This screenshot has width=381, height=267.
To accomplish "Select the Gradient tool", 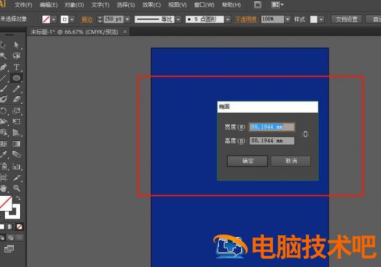I will click(17, 144).
